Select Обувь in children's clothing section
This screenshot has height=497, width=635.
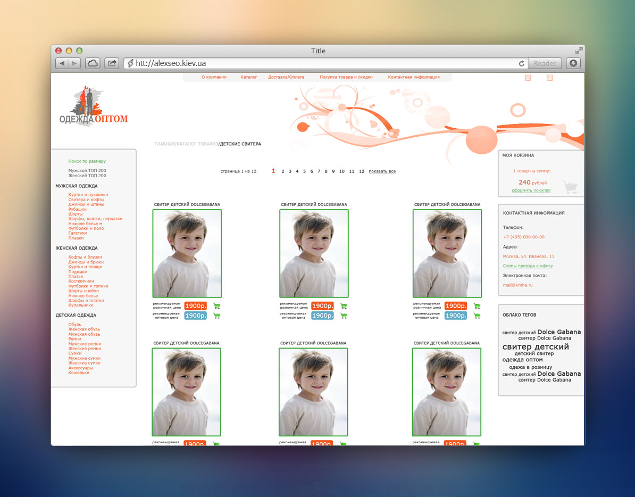[74, 325]
